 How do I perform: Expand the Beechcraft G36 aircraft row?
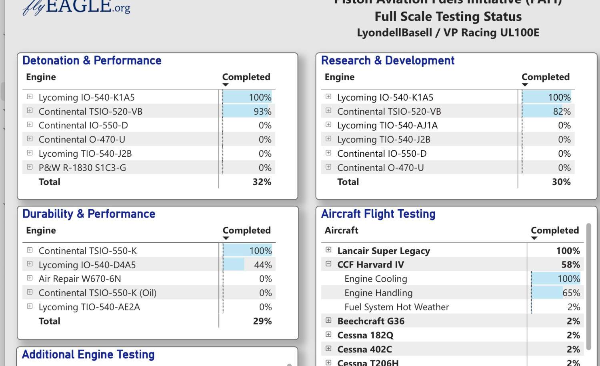pos(328,320)
